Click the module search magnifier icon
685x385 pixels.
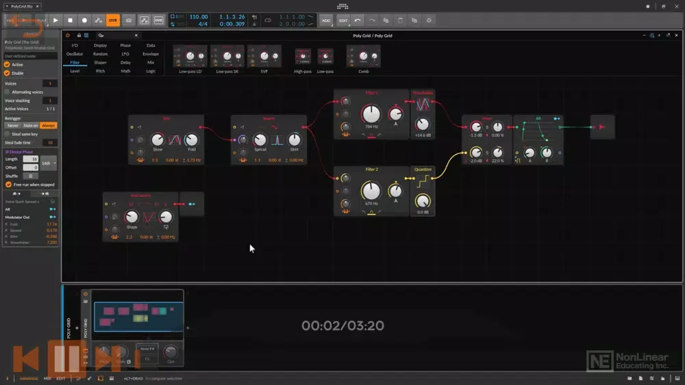coord(101,36)
